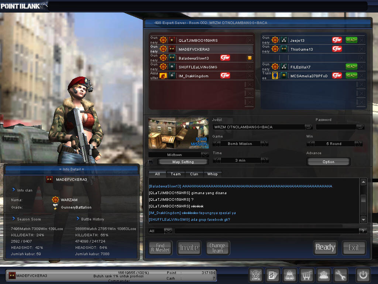
Task: Click left arrow of Bomb Mission game mode
Action: tap(217, 144)
